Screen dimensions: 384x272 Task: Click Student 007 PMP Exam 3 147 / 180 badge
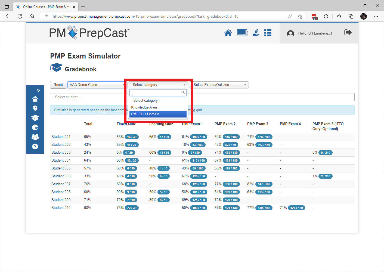point(264,184)
